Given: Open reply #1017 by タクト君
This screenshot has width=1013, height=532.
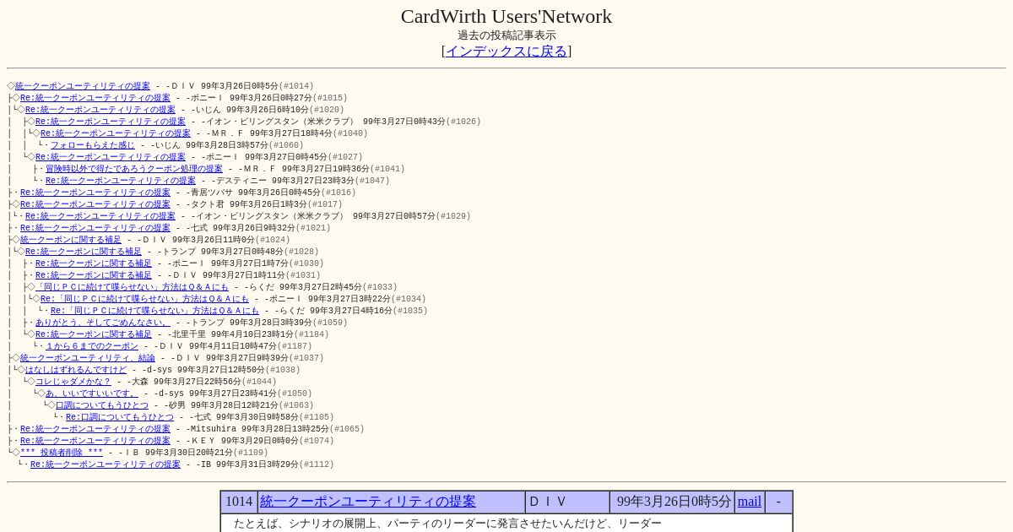Looking at the screenshot, I should pyautogui.click(x=95, y=204).
